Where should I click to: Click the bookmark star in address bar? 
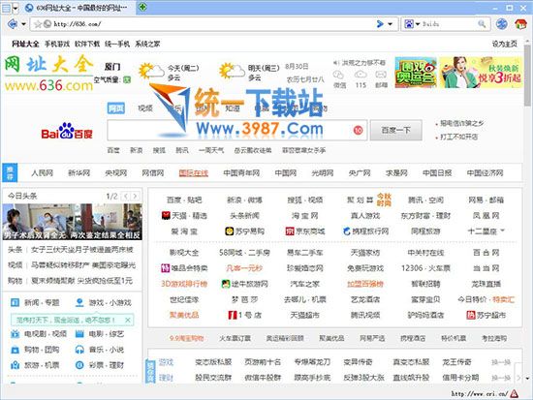coord(38,24)
